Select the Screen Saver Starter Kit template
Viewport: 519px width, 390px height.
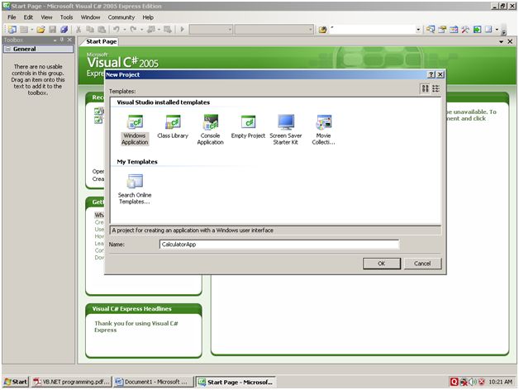(286, 130)
